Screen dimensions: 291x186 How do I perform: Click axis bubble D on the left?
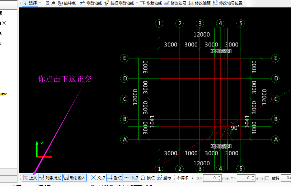coord(124,78)
